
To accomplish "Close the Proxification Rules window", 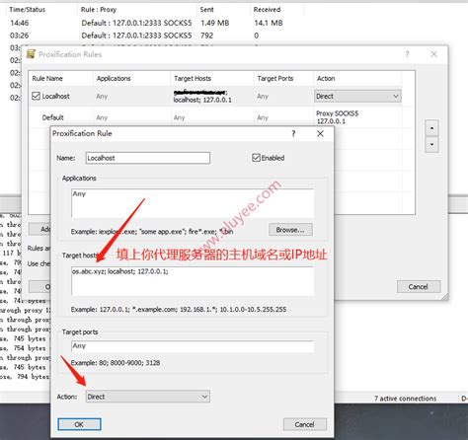I will [x=433, y=54].
